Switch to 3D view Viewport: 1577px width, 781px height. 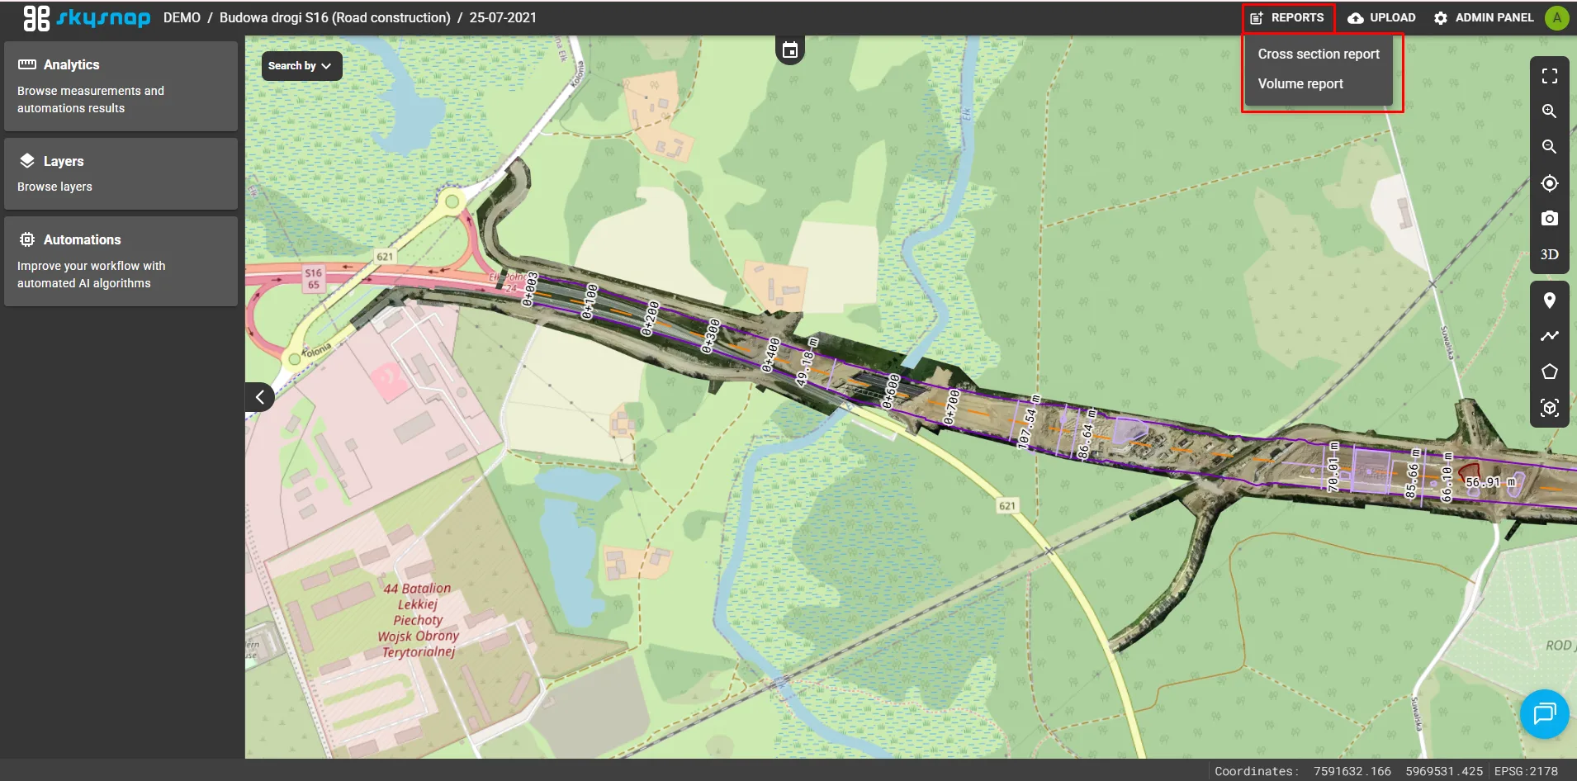click(1549, 254)
